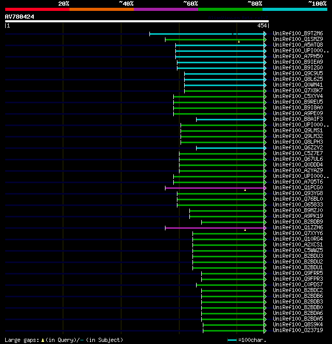Open the UniRef100_B9IEA9 entry
The width and height of the screenshot is (332, 344).
[x=298, y=62]
